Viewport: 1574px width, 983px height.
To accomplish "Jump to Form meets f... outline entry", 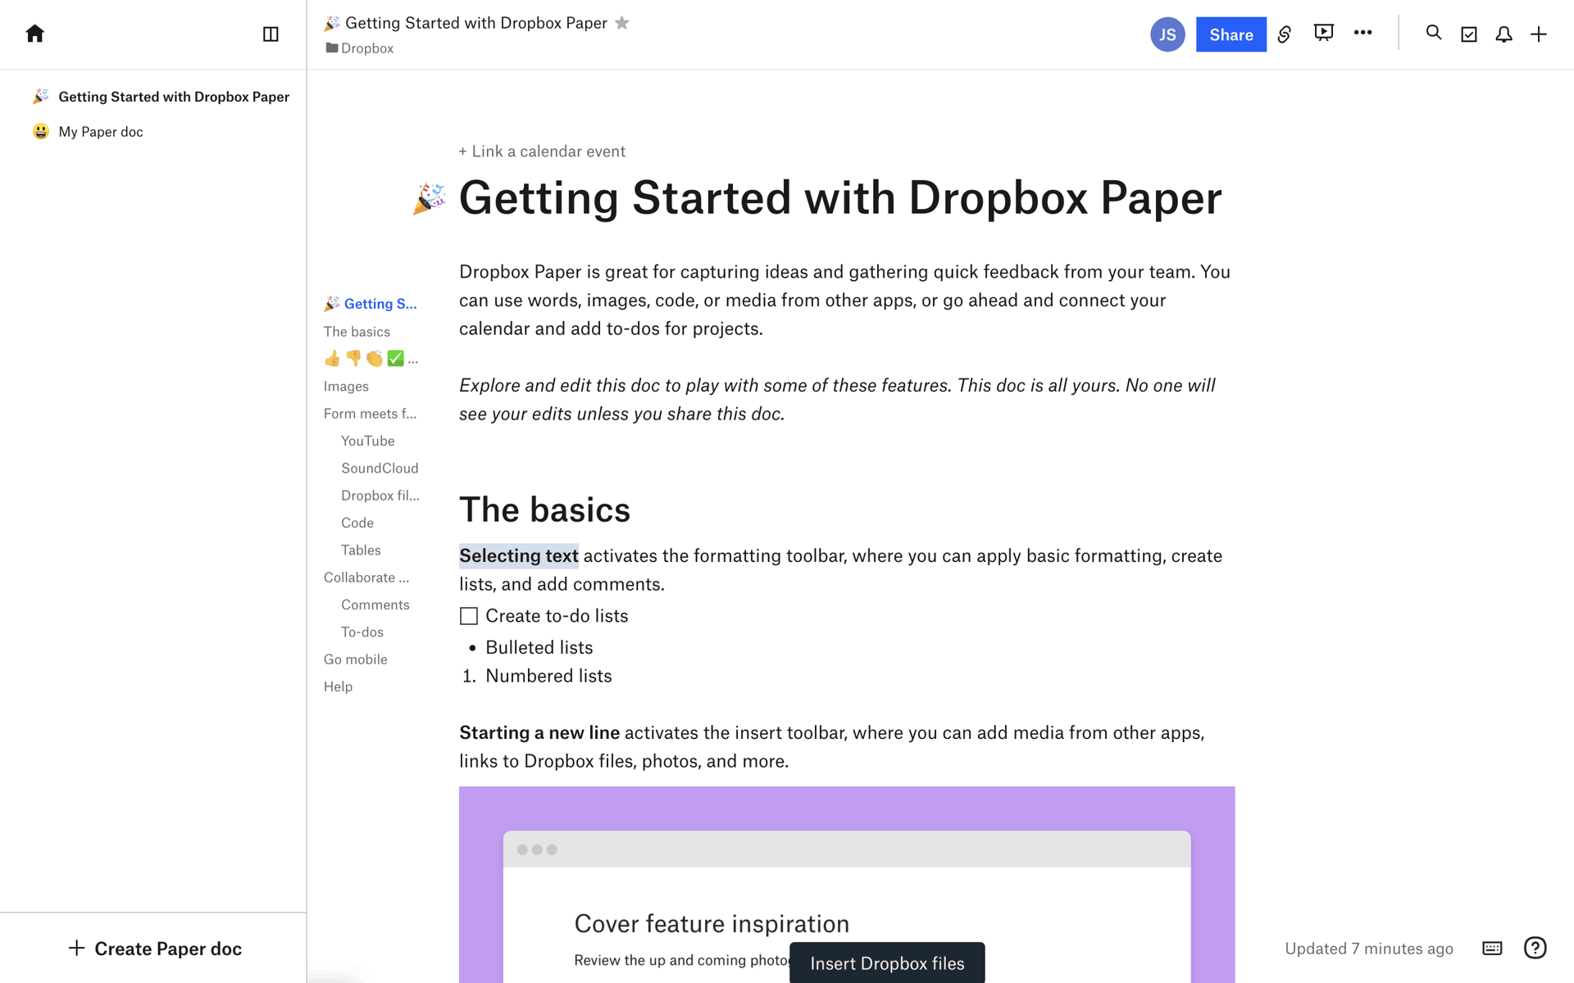I will coord(370,414).
